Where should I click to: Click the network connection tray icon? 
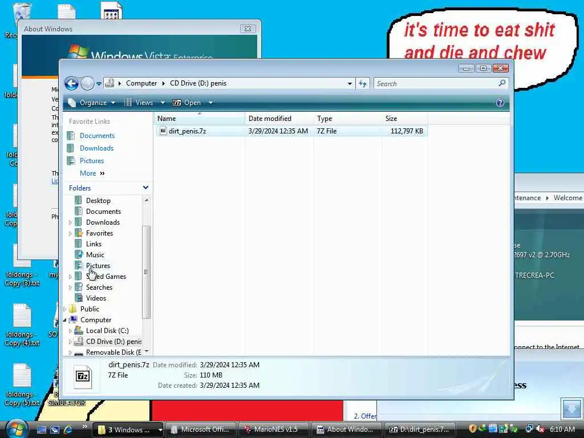click(x=529, y=429)
